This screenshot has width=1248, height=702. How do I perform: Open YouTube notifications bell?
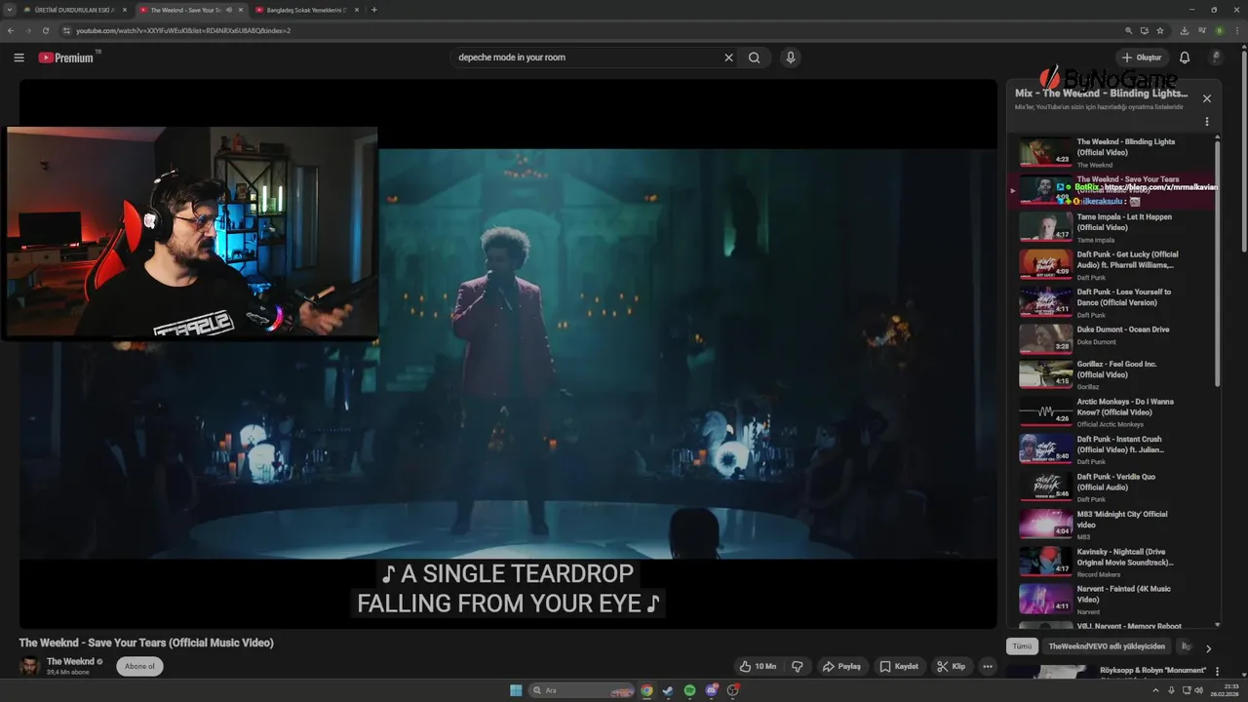[1185, 58]
